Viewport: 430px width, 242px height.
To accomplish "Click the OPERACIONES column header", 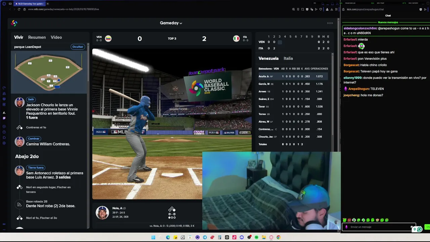I will pyautogui.click(x=319, y=69).
